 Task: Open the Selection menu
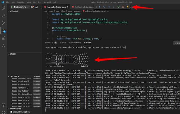[x=21, y=2]
